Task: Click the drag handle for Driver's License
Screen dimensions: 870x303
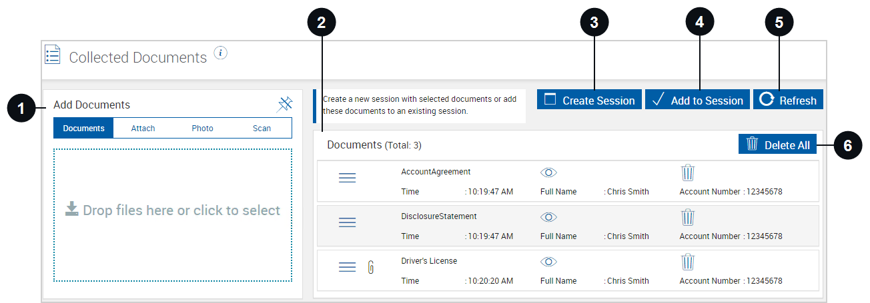Action: pos(347,267)
